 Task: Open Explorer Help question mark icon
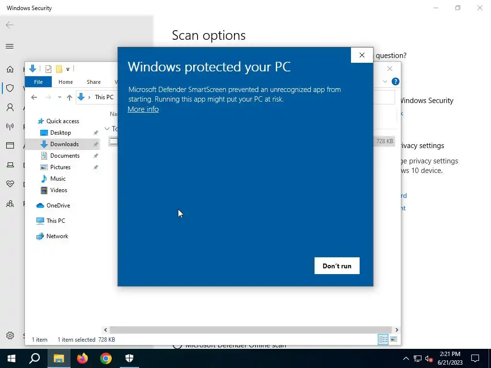pos(396,81)
